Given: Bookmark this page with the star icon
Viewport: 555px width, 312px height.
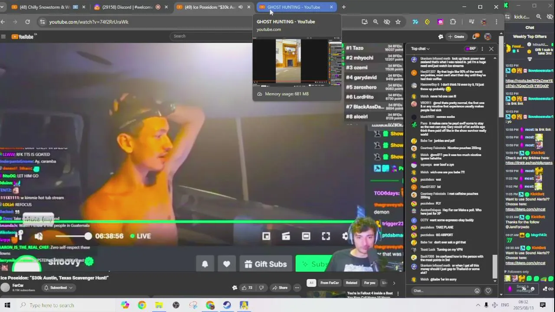Looking at the screenshot, I should [398, 22].
